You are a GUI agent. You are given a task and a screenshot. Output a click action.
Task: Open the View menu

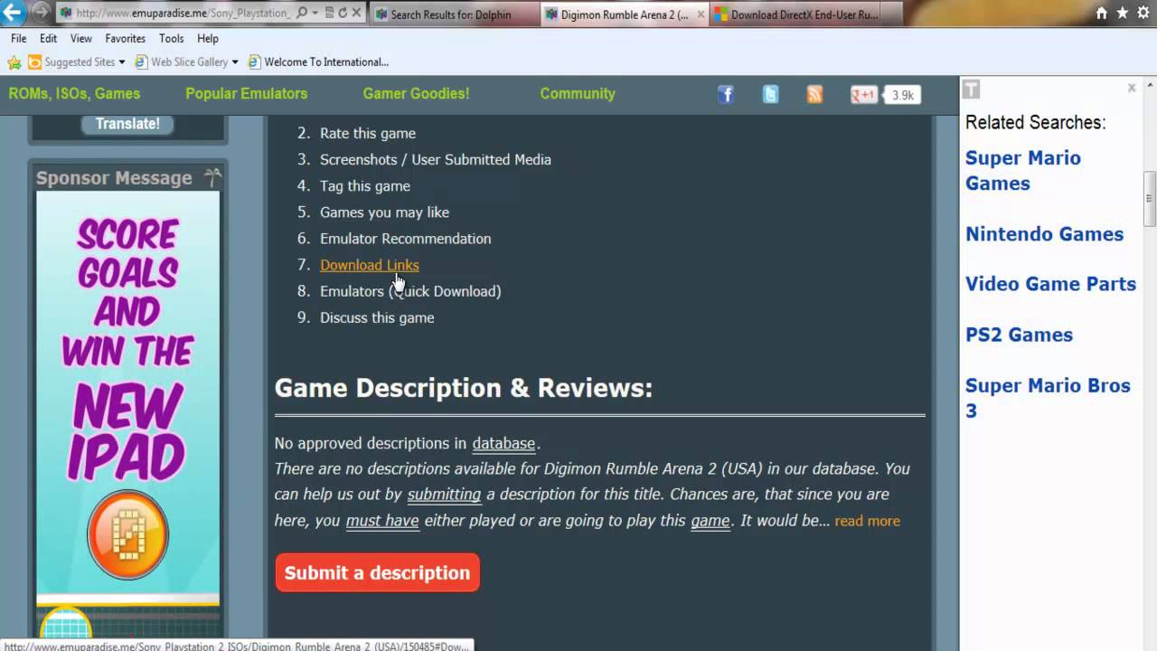(81, 39)
